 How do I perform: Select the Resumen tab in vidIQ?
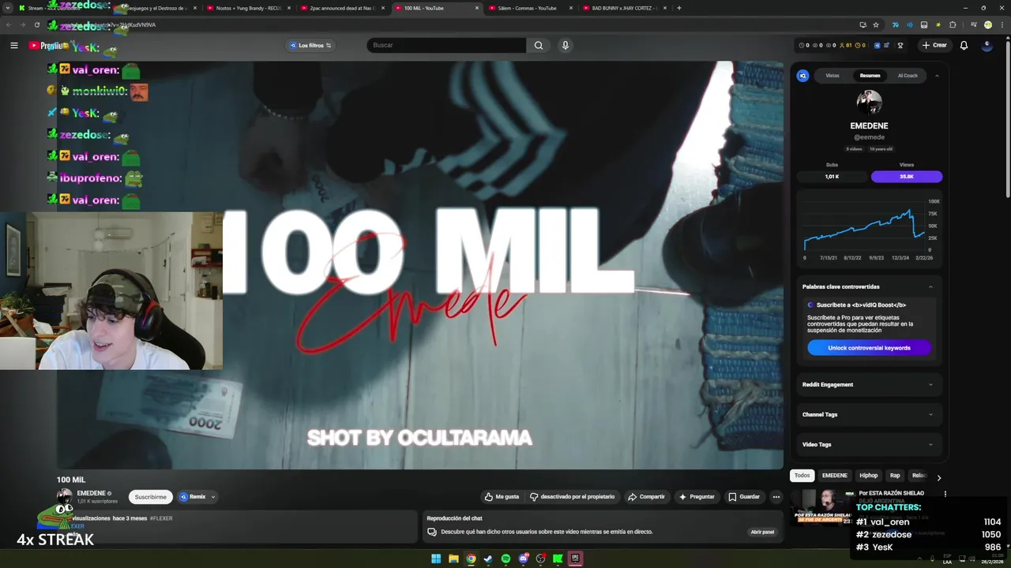[x=870, y=76]
